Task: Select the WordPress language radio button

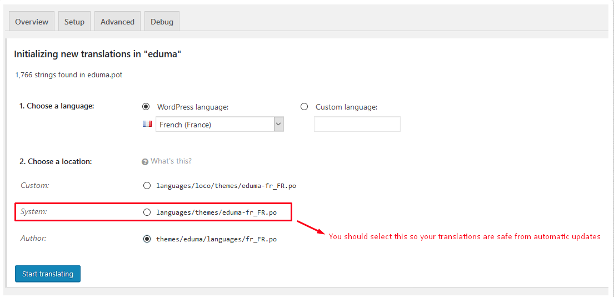Action: [146, 107]
